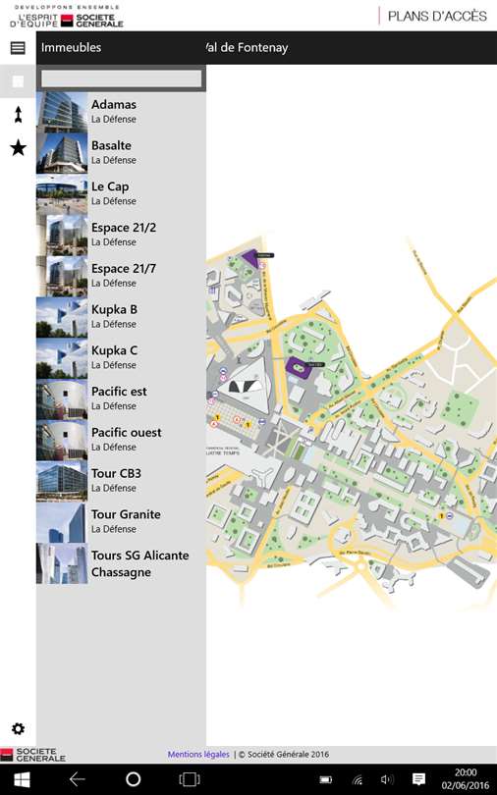Open Cortana search circle in taskbar
Screen dimensions: 497x795
point(133,779)
